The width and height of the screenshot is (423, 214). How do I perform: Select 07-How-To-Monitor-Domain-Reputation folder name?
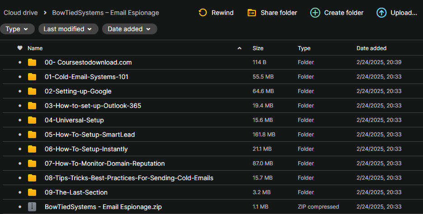(x=105, y=163)
